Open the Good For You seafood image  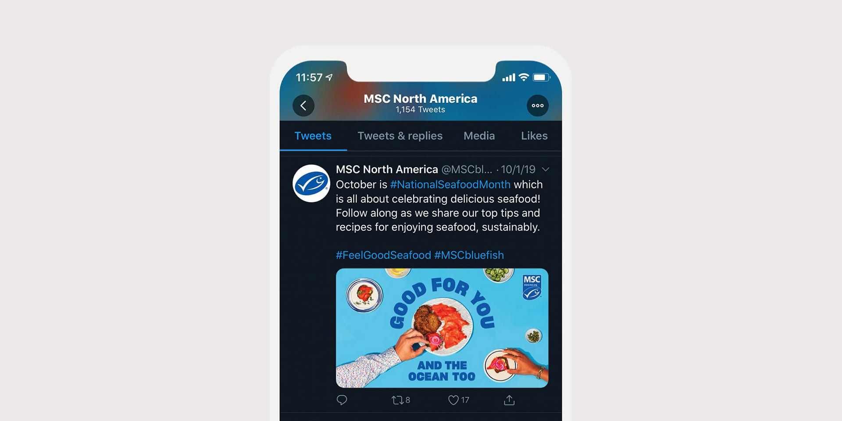coord(442,328)
